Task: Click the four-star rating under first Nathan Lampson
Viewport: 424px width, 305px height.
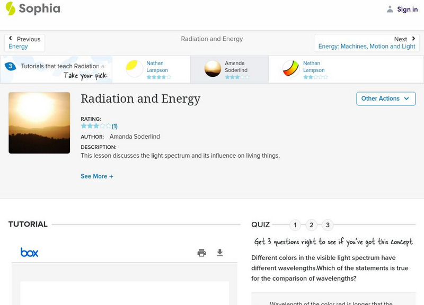Action: (158, 77)
